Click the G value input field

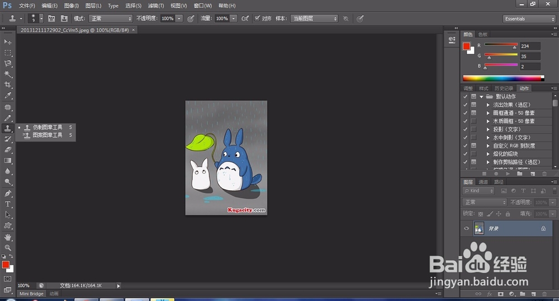530,57
